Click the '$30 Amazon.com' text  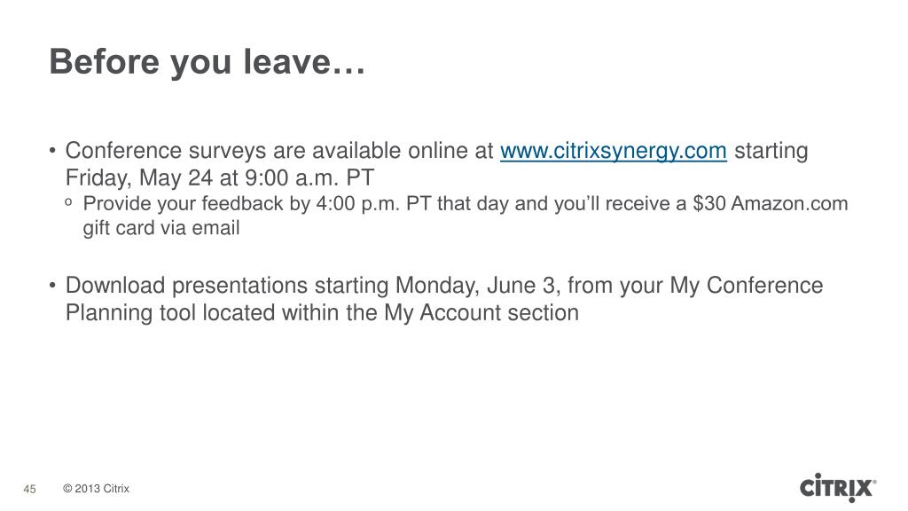click(771, 203)
